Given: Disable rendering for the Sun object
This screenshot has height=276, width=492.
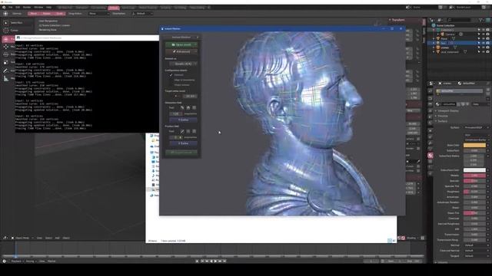Looking at the screenshot, I should point(487,43).
